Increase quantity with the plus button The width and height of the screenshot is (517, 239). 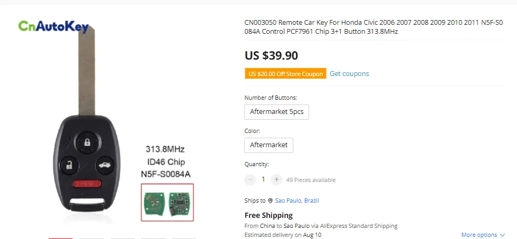(276, 179)
